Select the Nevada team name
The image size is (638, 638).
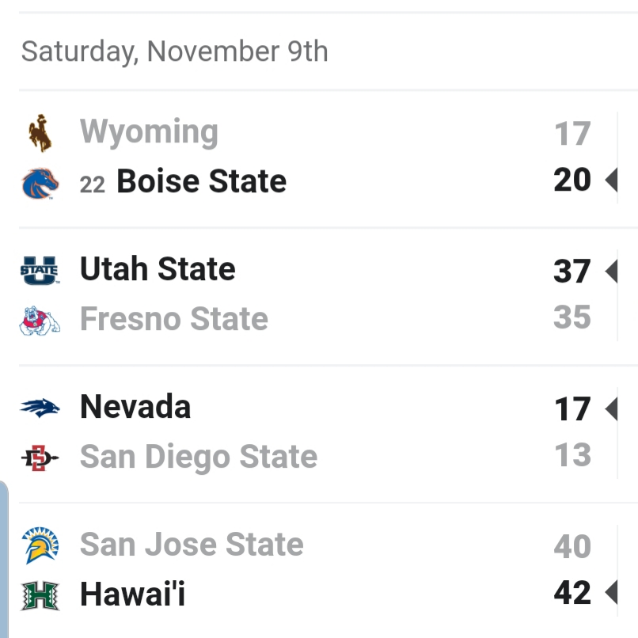[x=135, y=406]
